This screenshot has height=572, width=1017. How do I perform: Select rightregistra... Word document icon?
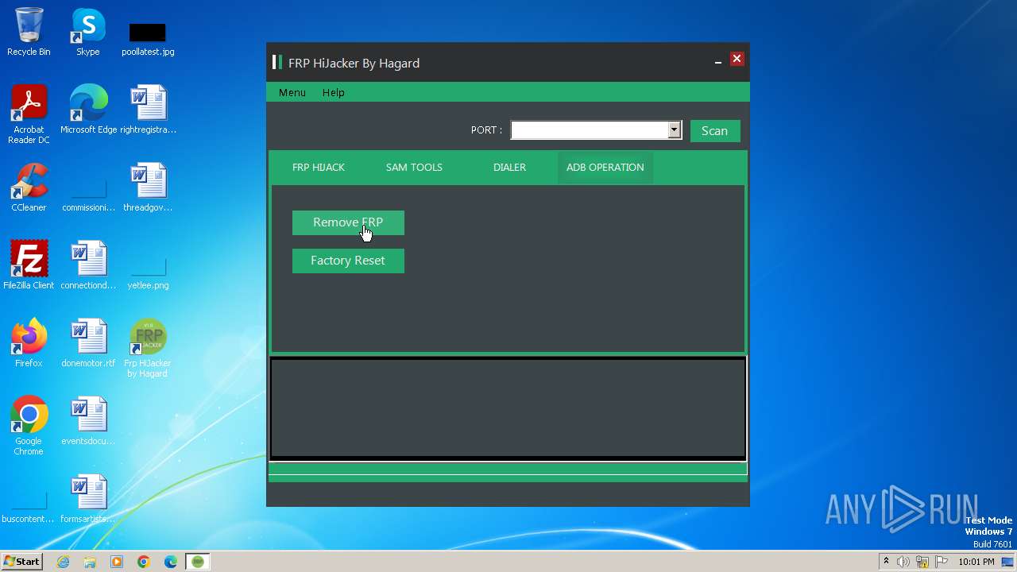tap(149, 110)
